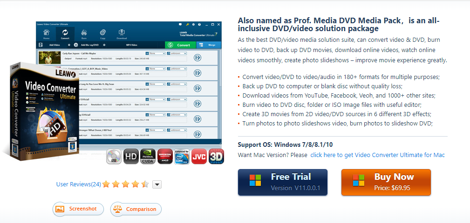Click the star rating display
The height and width of the screenshot is (223, 470).
(x=125, y=184)
